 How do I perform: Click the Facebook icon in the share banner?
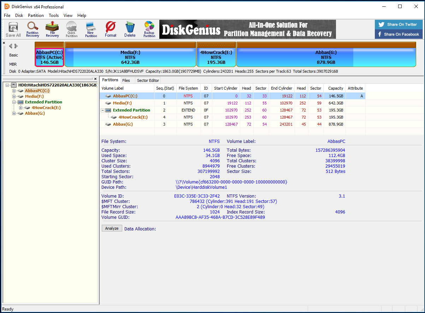point(380,34)
